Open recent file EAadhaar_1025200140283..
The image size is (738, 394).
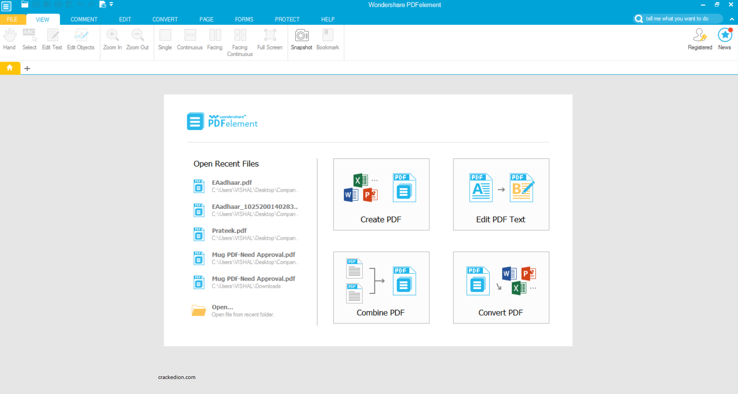pos(246,210)
